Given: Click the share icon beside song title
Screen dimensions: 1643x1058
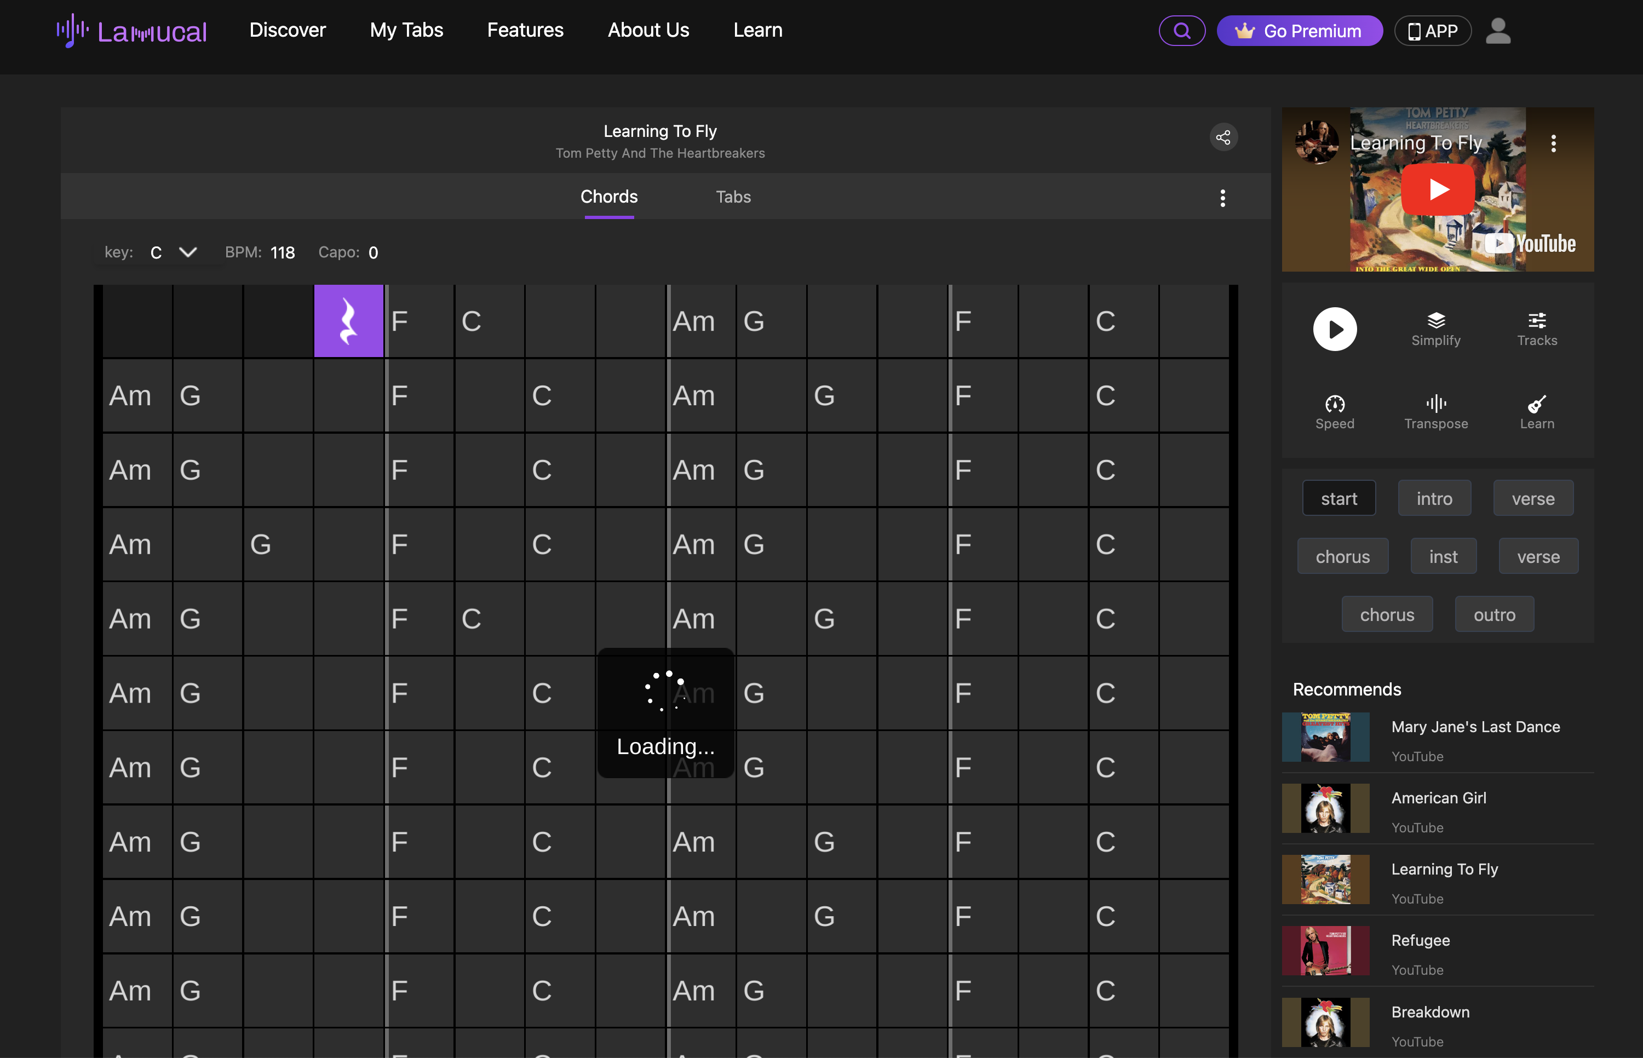Looking at the screenshot, I should click(x=1223, y=137).
